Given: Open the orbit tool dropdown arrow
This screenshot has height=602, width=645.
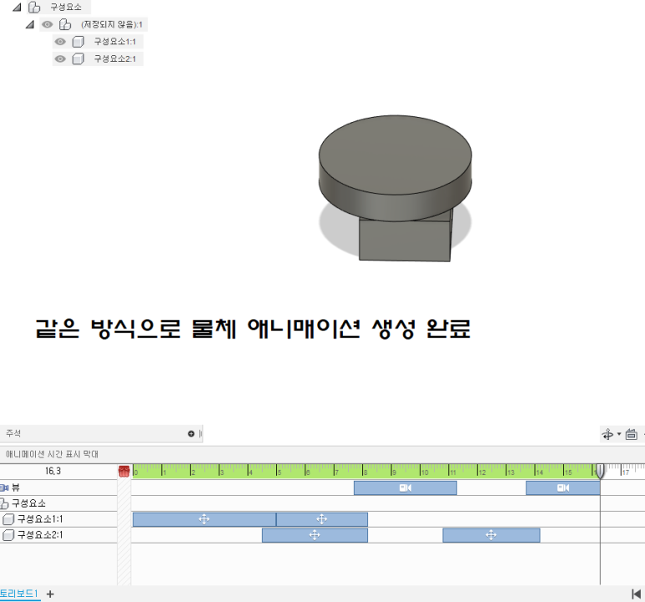Looking at the screenshot, I should 619,434.
